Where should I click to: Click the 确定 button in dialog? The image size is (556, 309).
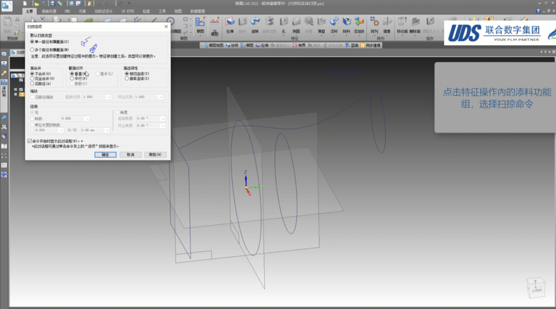105,154
